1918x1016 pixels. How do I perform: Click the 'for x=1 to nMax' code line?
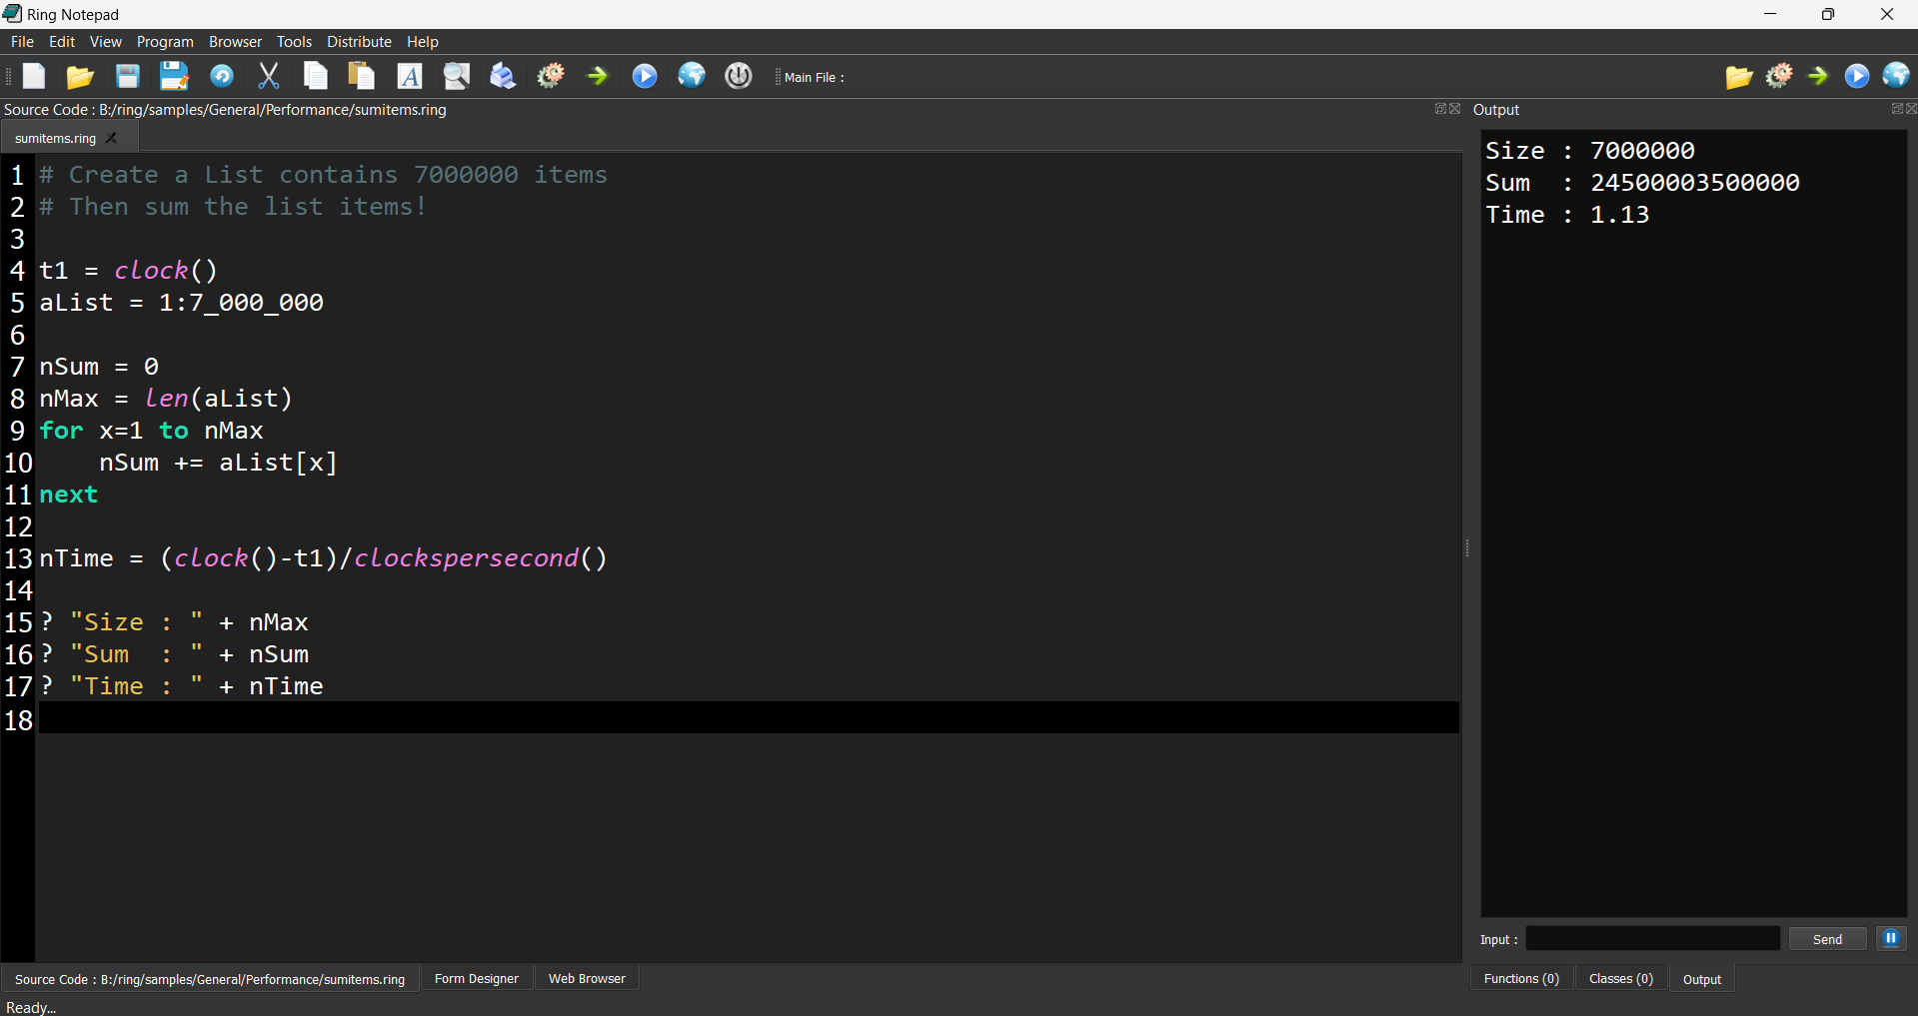pyautogui.click(x=151, y=431)
